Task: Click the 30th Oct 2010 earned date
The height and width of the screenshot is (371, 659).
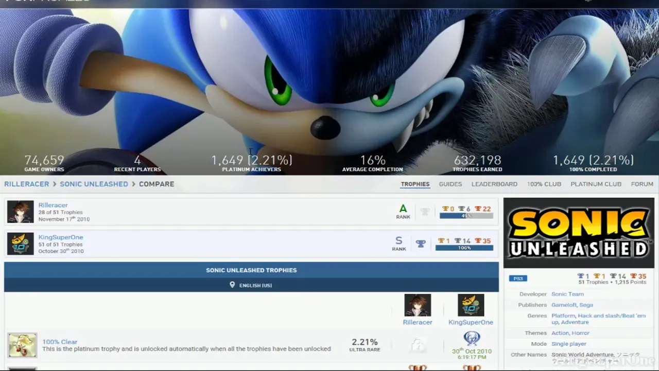Action: coord(472,353)
